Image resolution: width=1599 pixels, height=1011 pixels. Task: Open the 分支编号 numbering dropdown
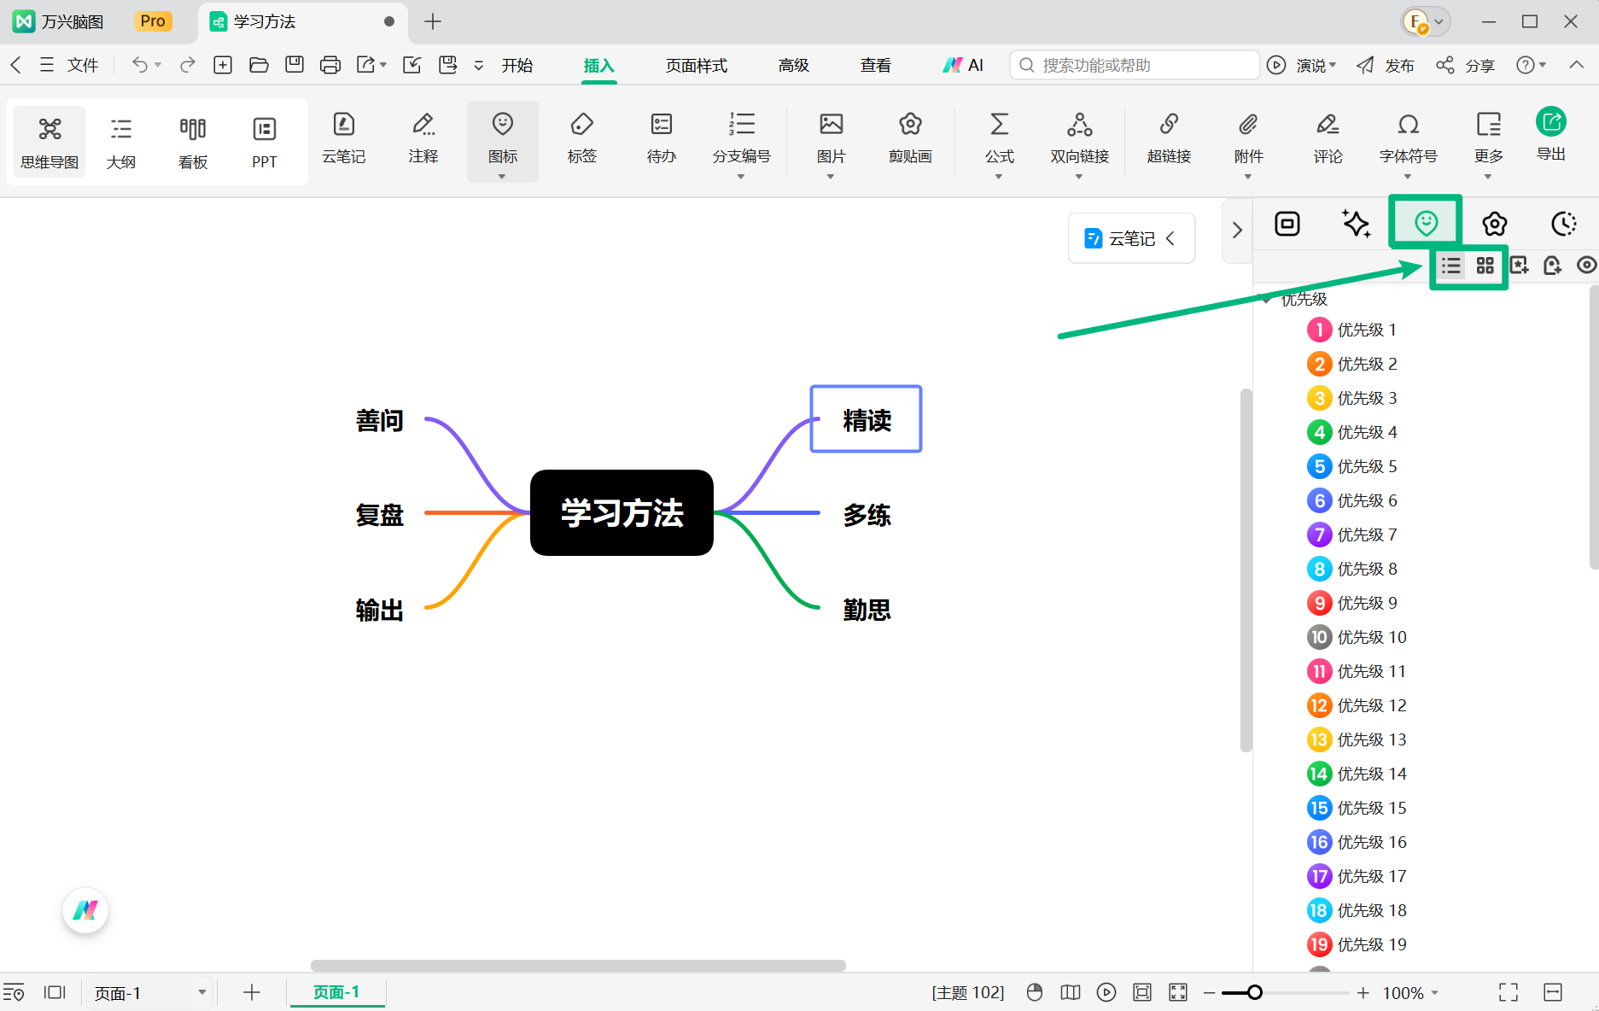(x=741, y=177)
